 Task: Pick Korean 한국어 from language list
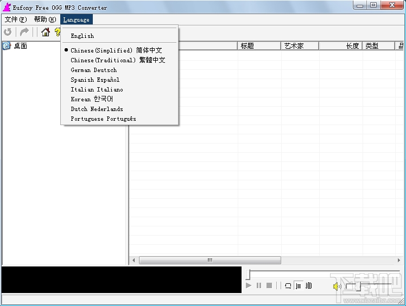119,99
